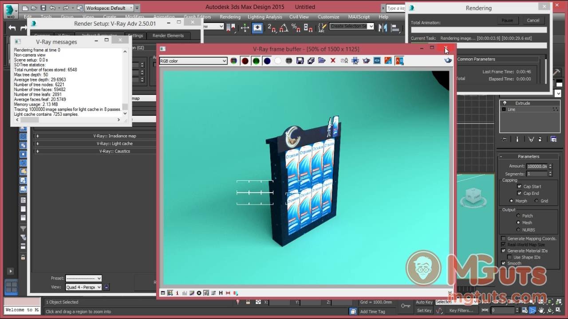This screenshot has height=319, width=568.
Task: Enable track mouse while rendering
Action: click(x=355, y=61)
